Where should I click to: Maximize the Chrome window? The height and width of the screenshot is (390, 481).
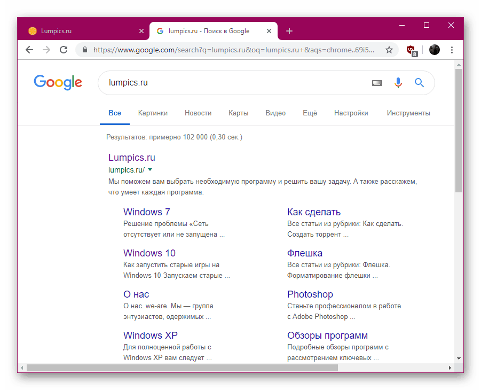point(427,25)
